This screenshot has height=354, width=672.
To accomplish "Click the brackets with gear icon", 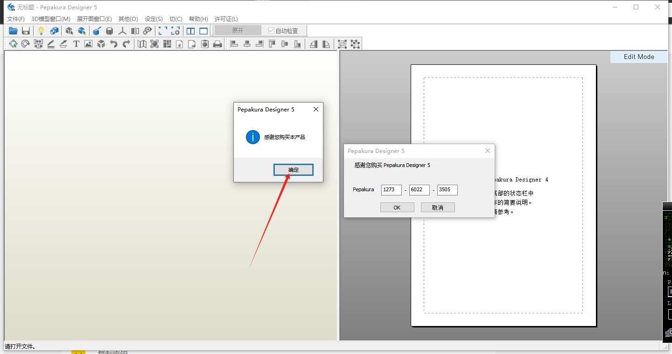I will pyautogui.click(x=175, y=31).
